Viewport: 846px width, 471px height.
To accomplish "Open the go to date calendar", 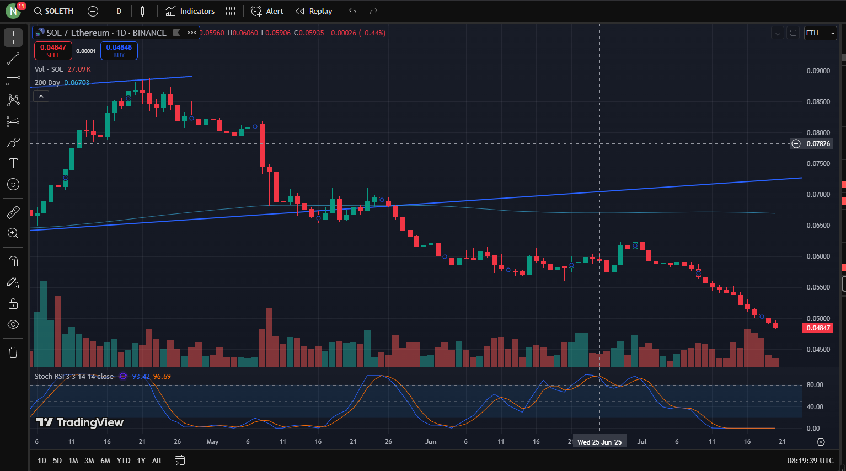I will pyautogui.click(x=179, y=460).
